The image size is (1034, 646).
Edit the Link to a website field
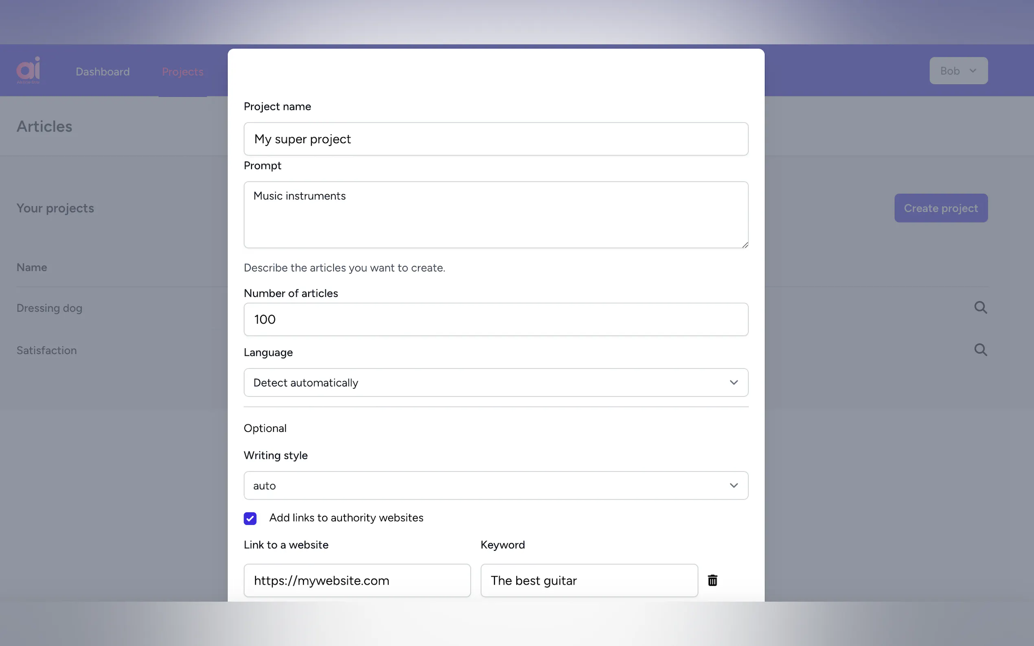pos(357,580)
